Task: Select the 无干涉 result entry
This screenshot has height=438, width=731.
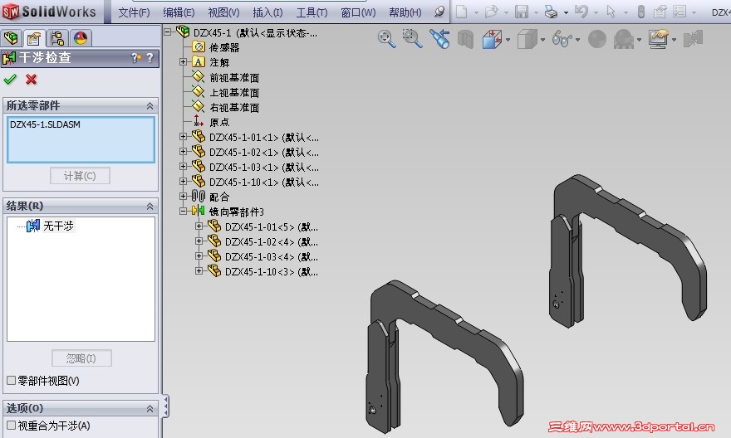Action: (x=58, y=226)
